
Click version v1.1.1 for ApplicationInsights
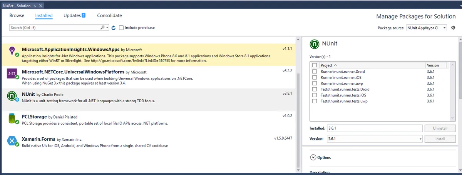coord(288,49)
